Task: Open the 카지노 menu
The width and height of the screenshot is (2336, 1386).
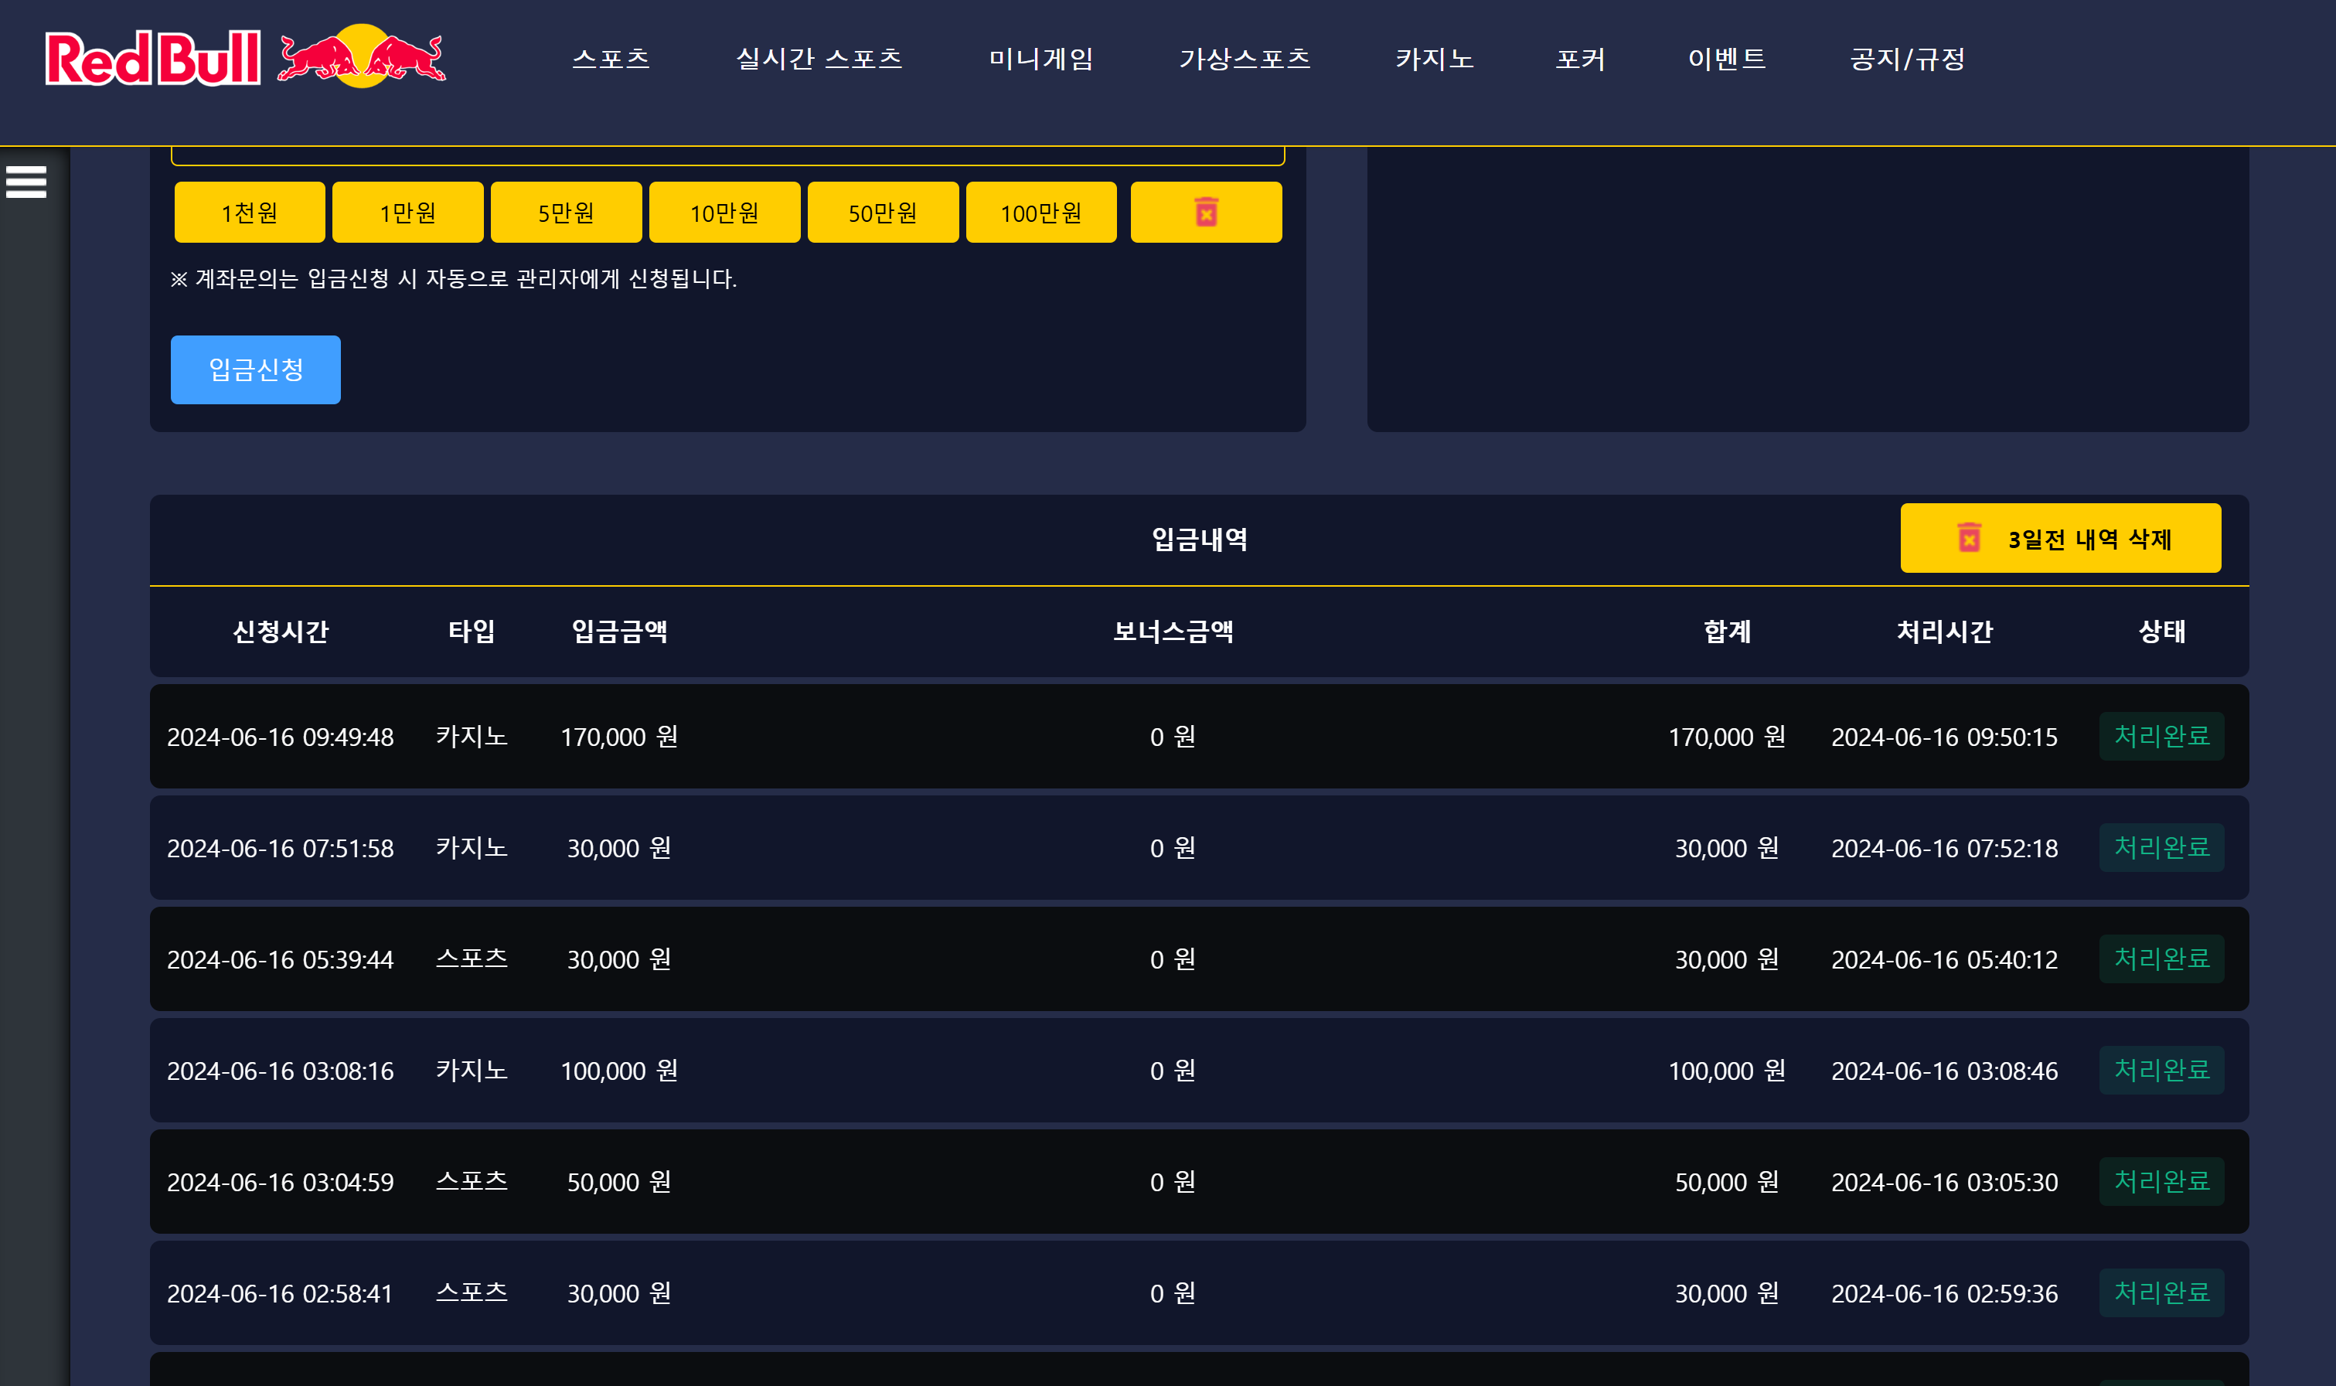Action: pyautogui.click(x=1434, y=59)
